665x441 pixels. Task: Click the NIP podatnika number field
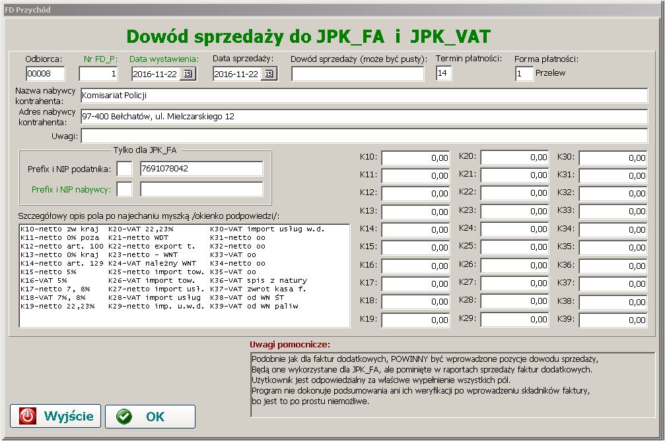click(x=201, y=169)
